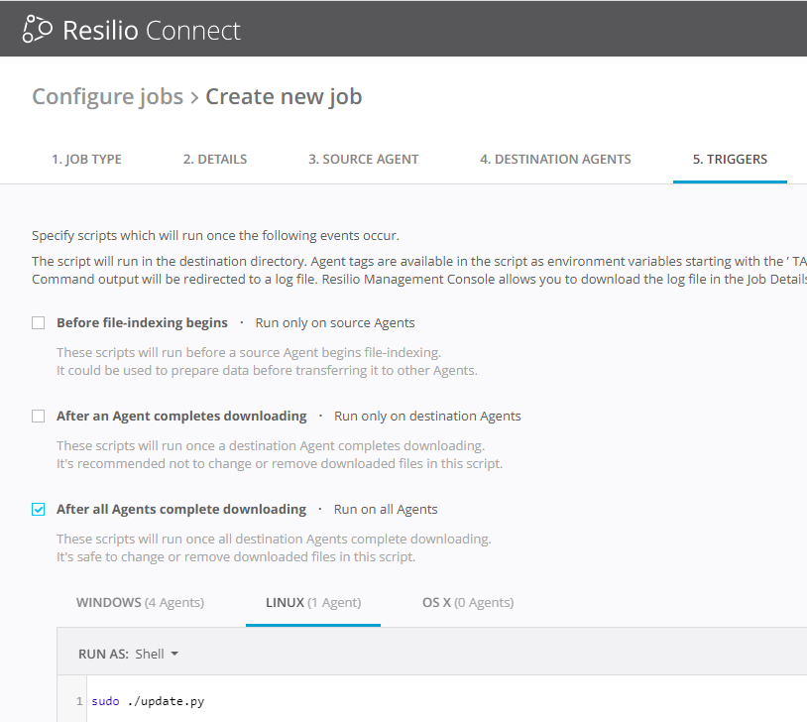Enable Before file-indexing begins checkbox

pyautogui.click(x=39, y=322)
